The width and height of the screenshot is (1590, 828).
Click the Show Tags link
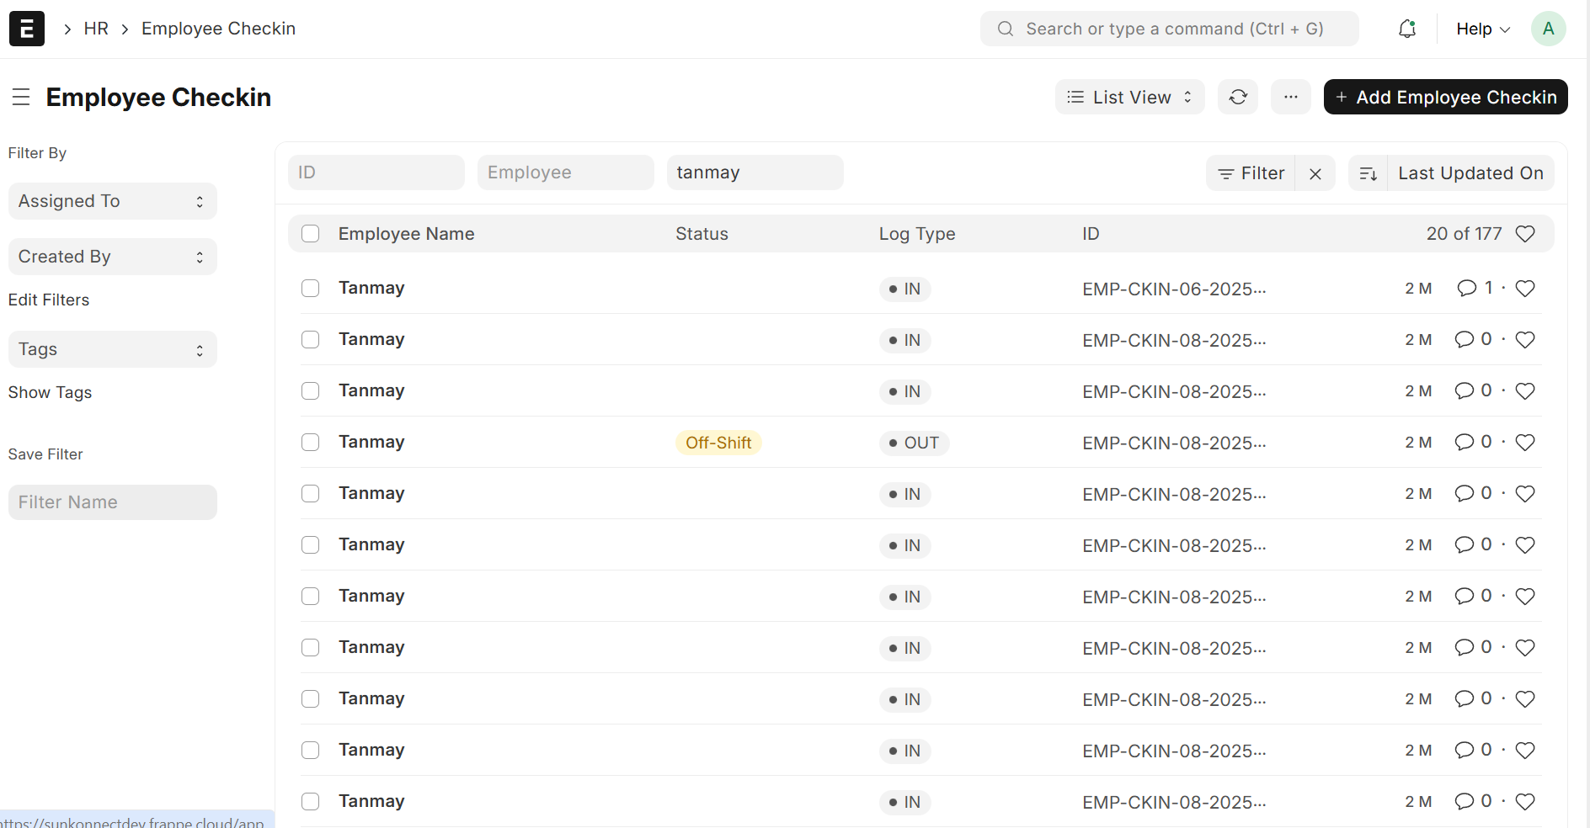click(50, 392)
